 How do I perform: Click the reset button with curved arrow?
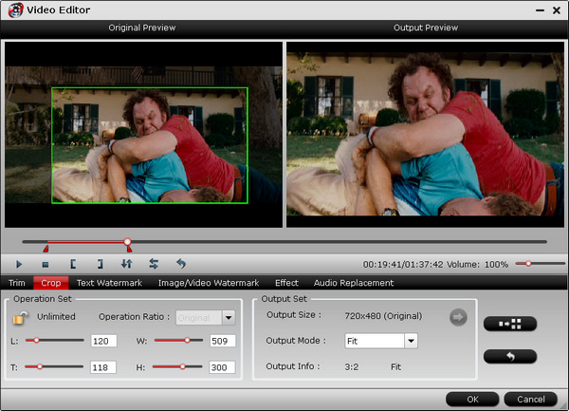[x=510, y=357]
